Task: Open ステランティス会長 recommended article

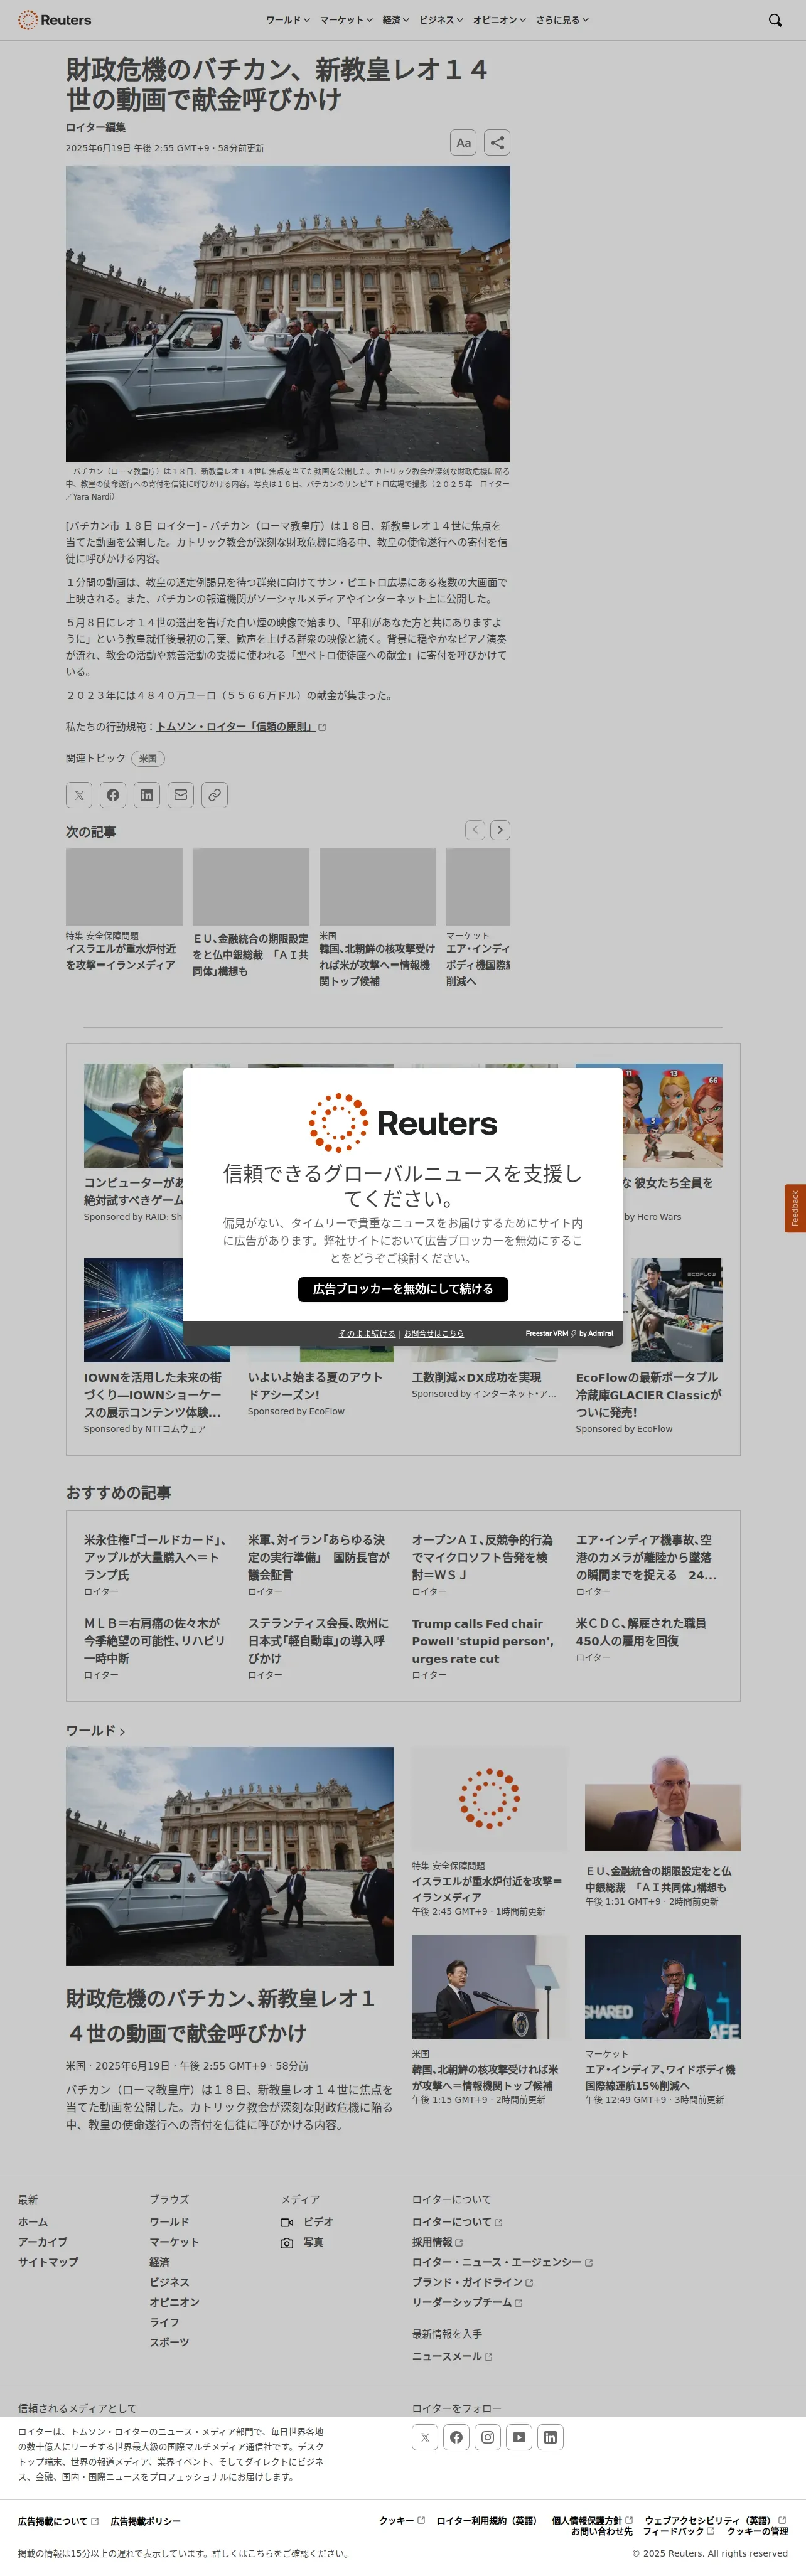Action: (x=320, y=1641)
